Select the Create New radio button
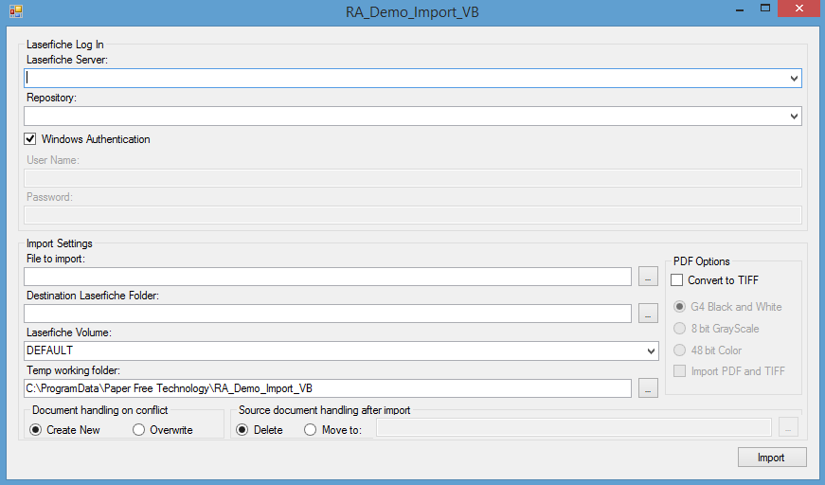Screen dimensions: 825x485 tap(35, 430)
